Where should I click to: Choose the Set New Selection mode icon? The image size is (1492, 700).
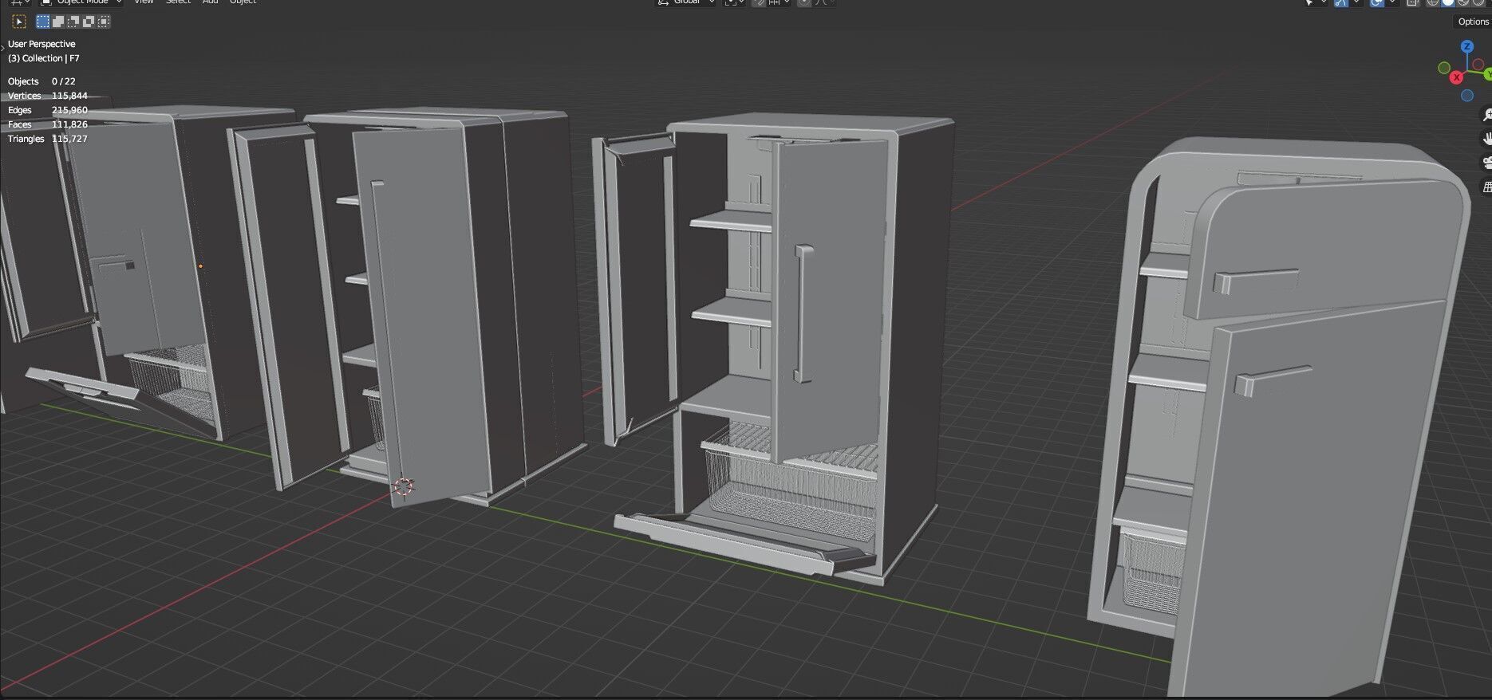tap(43, 22)
